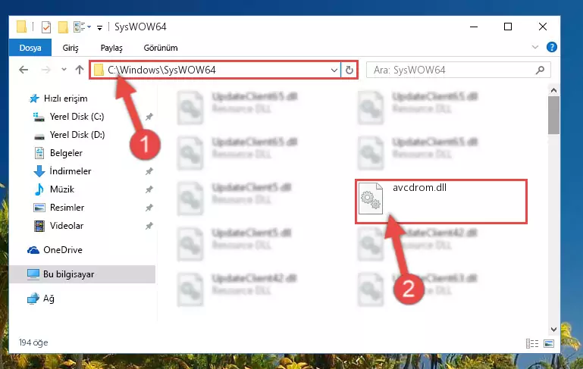The width and height of the screenshot is (583, 369).
Task: Select the avcdrom.dll file name
Action: click(419, 188)
